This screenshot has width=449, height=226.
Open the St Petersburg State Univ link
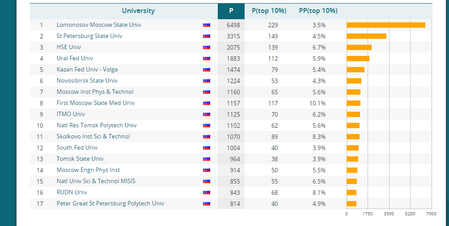tap(89, 36)
